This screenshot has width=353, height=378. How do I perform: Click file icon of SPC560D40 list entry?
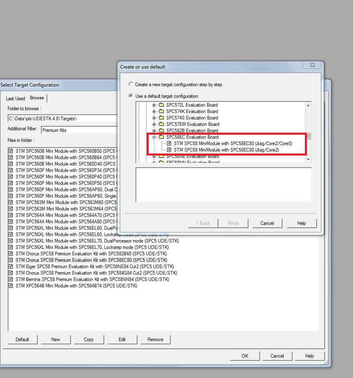(x=11, y=164)
